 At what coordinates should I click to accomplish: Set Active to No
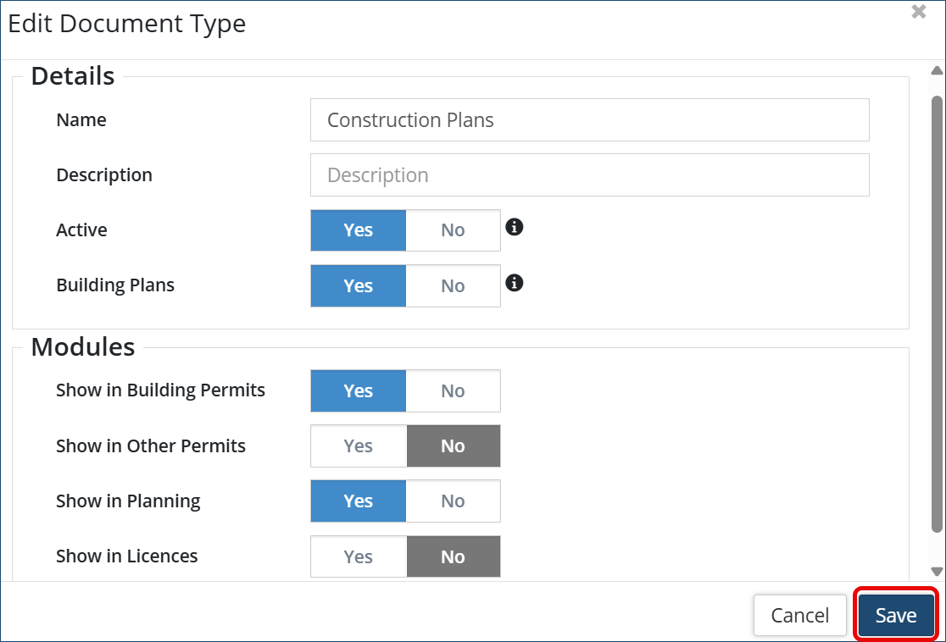click(453, 230)
